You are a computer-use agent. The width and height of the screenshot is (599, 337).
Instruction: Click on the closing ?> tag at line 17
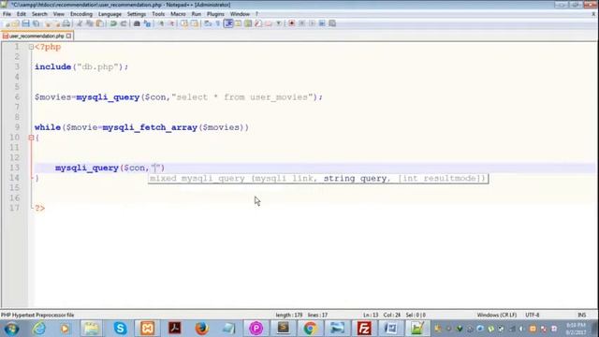pyautogui.click(x=39, y=208)
